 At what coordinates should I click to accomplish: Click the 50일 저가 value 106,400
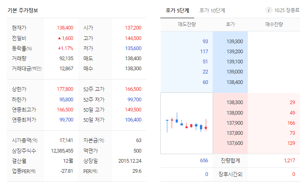coord(133,120)
